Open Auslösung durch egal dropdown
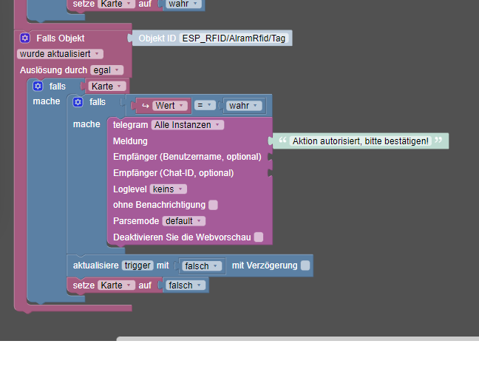479x392 pixels. [107, 70]
